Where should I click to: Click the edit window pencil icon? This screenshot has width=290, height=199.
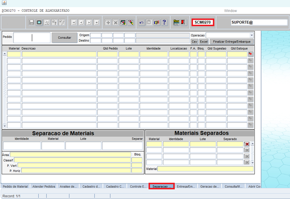pyautogui.click(x=123, y=23)
